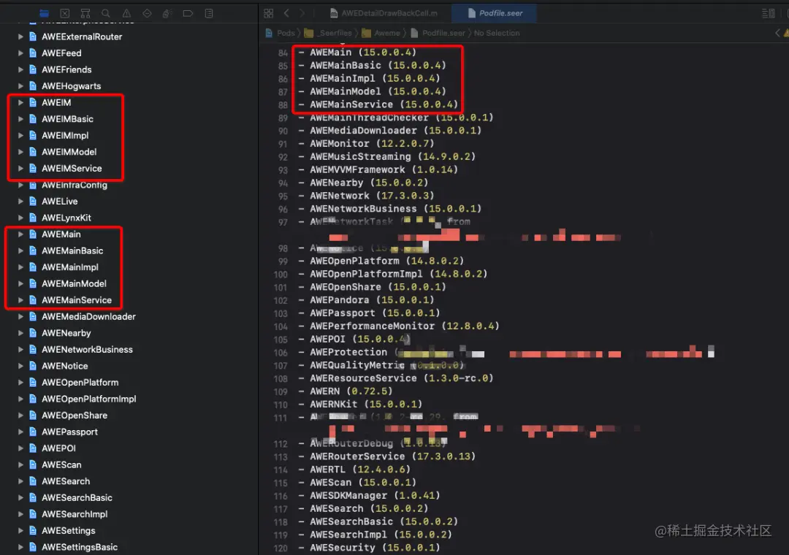Select AWEIMBasic in the navigator
789x555 pixels.
[x=67, y=119]
